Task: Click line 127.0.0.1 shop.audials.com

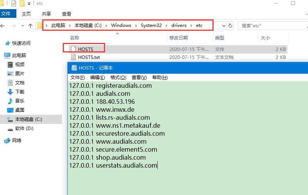Action: coord(107,157)
